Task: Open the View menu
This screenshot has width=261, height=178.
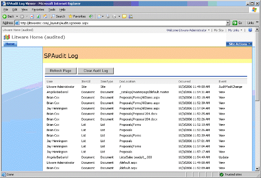Action: click(x=24, y=10)
